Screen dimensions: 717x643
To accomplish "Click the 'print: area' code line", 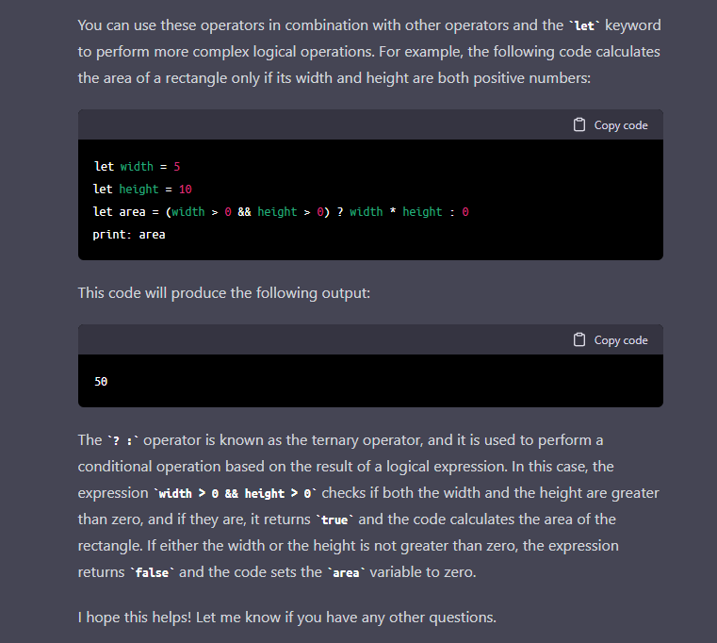I will [x=129, y=235].
